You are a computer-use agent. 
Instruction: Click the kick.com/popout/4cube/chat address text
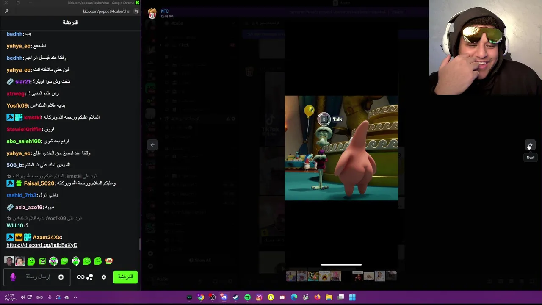(107, 11)
